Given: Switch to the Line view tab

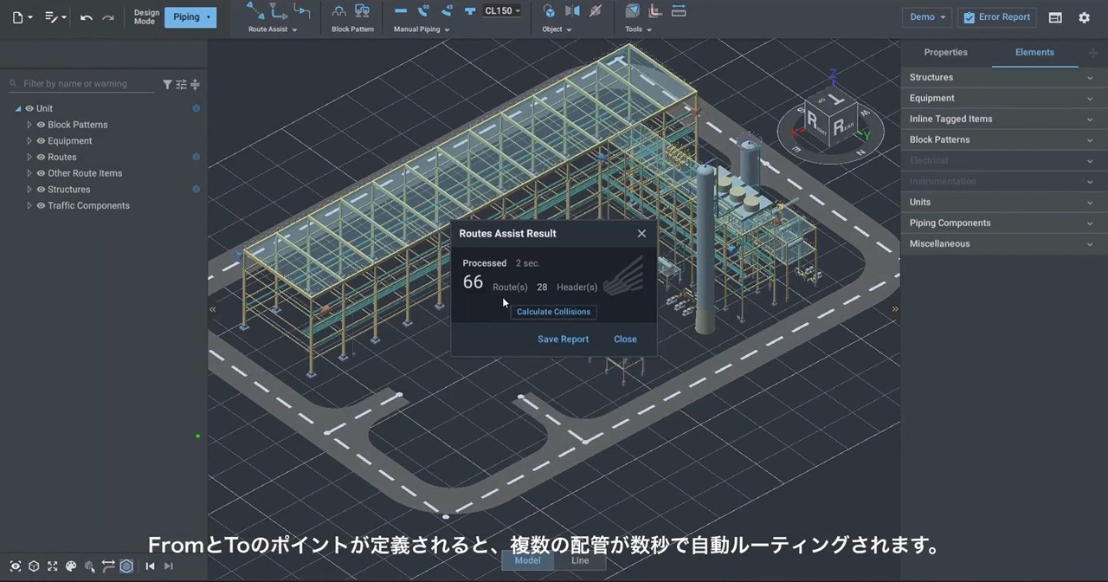Looking at the screenshot, I should point(580,560).
